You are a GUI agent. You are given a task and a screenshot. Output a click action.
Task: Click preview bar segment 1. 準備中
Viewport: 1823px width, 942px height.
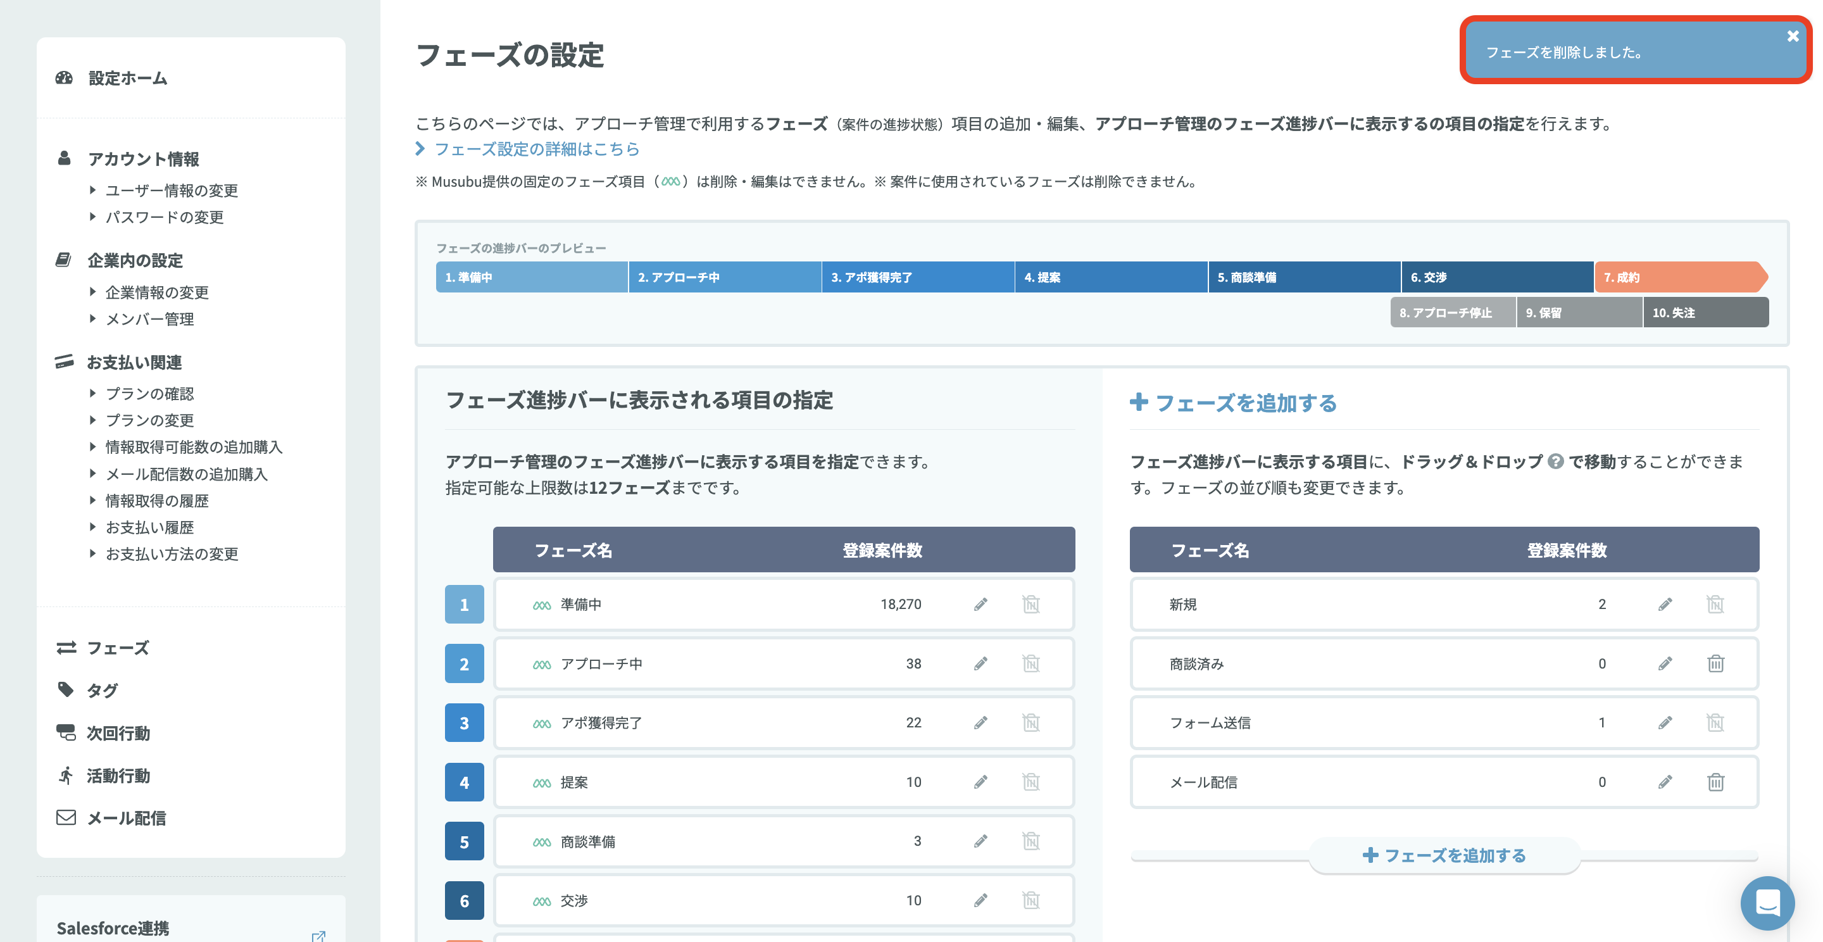pos(532,277)
